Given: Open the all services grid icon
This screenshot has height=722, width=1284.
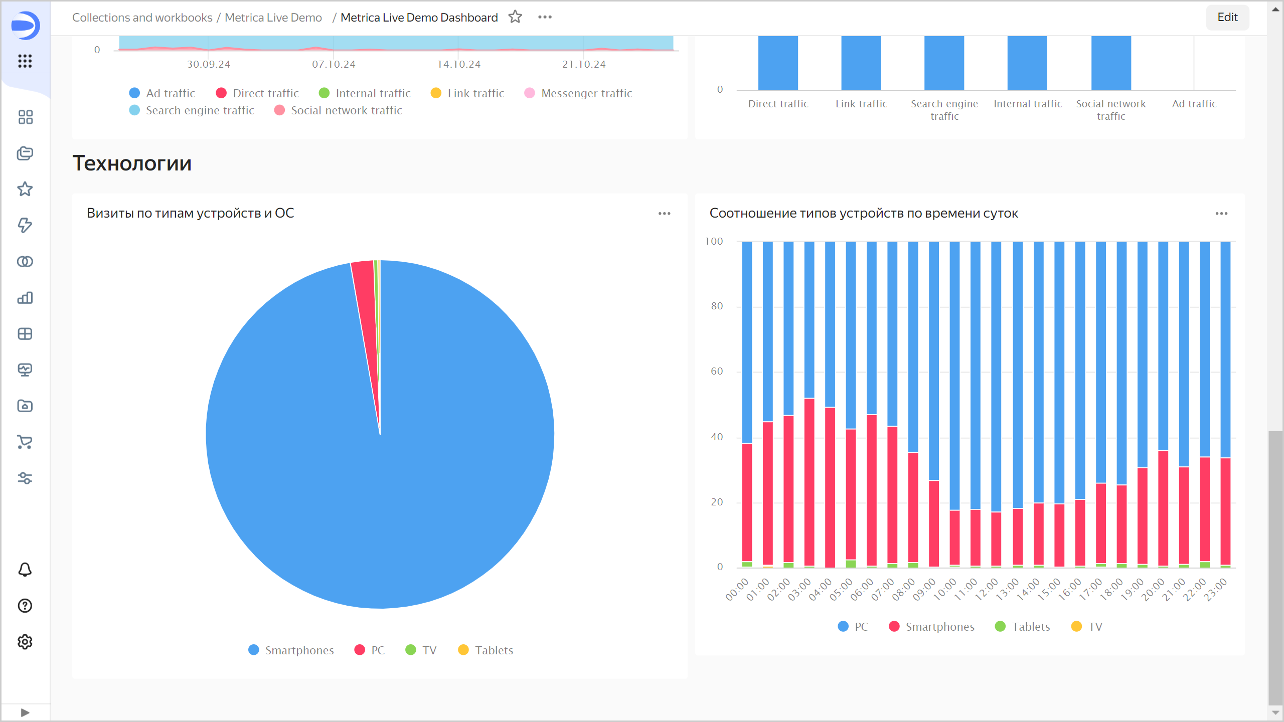Looking at the screenshot, I should [25, 61].
